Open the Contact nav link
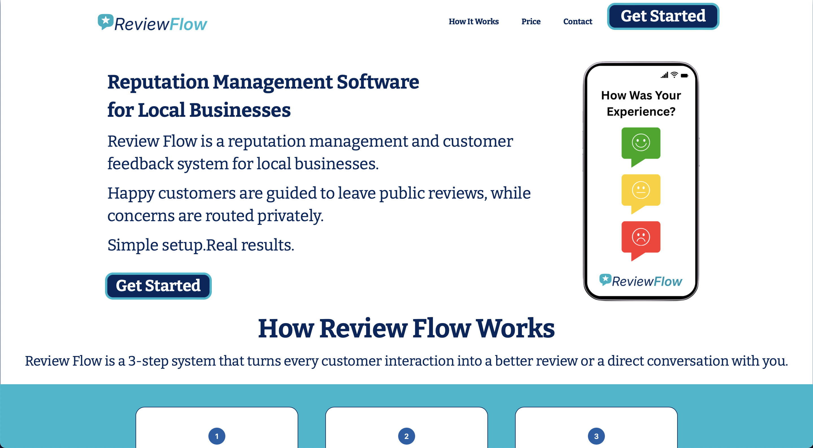Viewport: 813px width, 448px height. [x=577, y=21]
